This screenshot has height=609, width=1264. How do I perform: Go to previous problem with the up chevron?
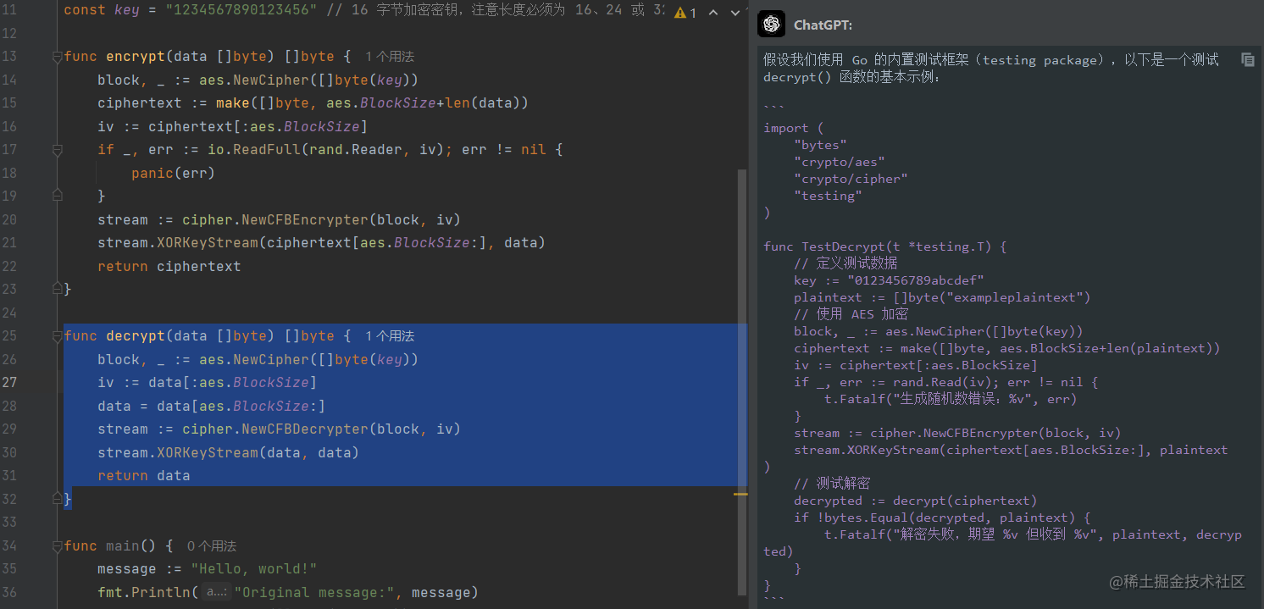[712, 11]
